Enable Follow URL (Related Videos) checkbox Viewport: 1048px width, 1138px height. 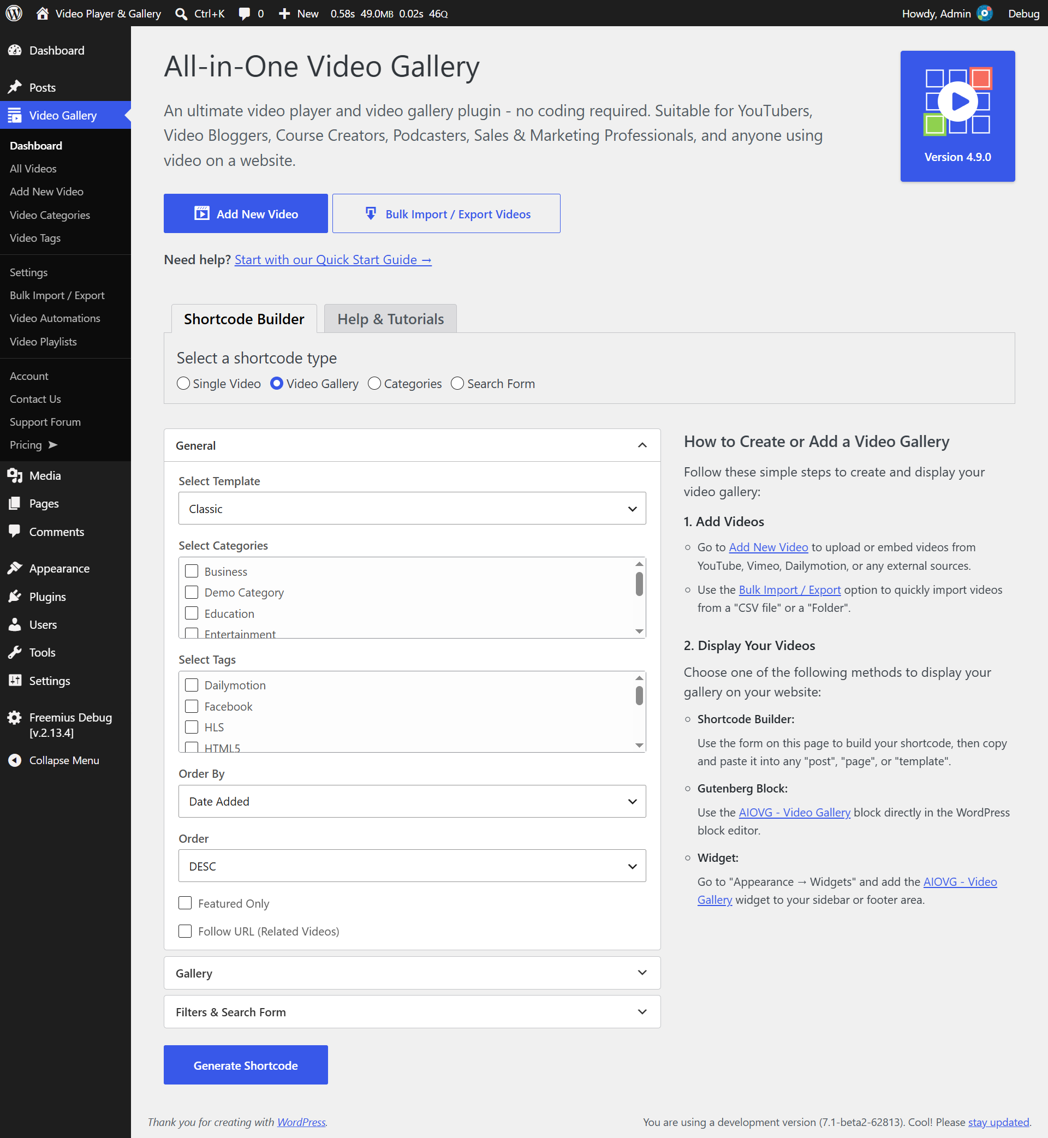click(185, 931)
